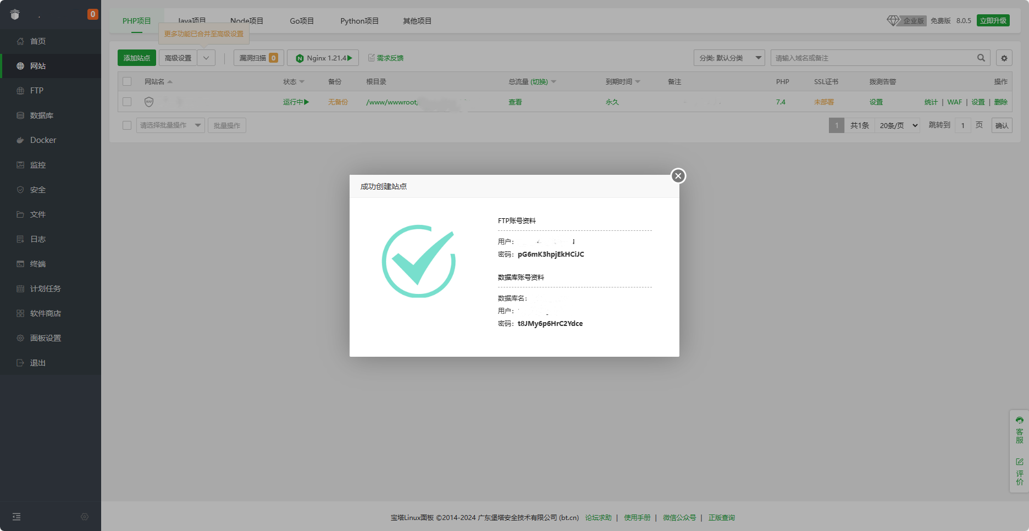Click the Docker sidebar icon
This screenshot has height=531, width=1029.
pos(20,140)
